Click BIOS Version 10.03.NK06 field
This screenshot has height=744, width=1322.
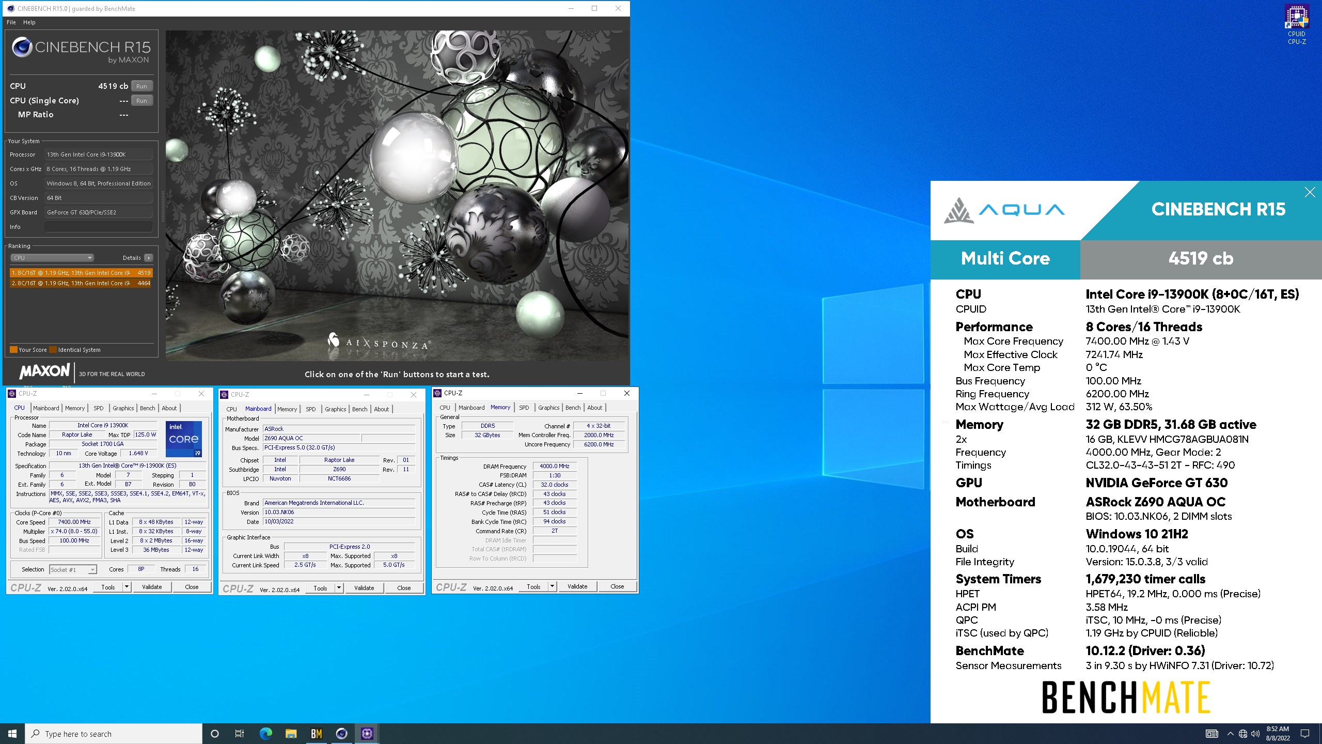(339, 513)
